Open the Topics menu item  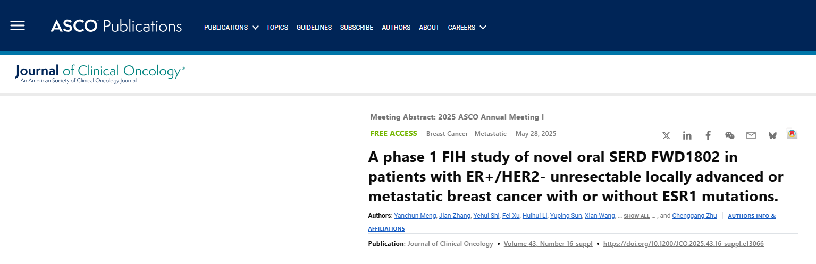pyautogui.click(x=277, y=28)
